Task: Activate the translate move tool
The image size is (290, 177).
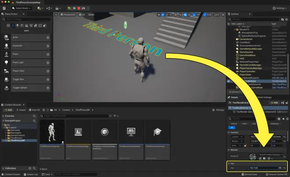Action: [163, 15]
